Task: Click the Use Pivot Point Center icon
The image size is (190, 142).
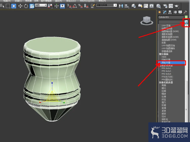Action: click(50, 6)
